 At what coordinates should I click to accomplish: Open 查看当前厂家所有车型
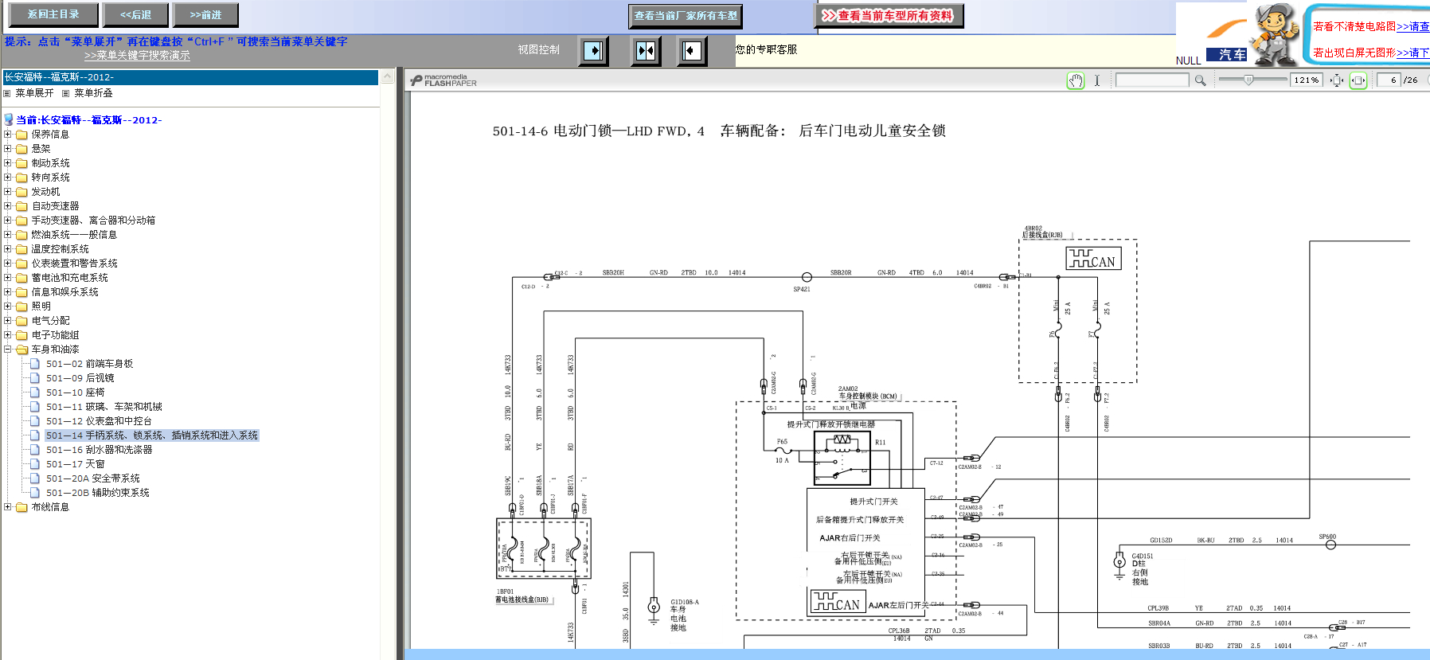point(686,16)
